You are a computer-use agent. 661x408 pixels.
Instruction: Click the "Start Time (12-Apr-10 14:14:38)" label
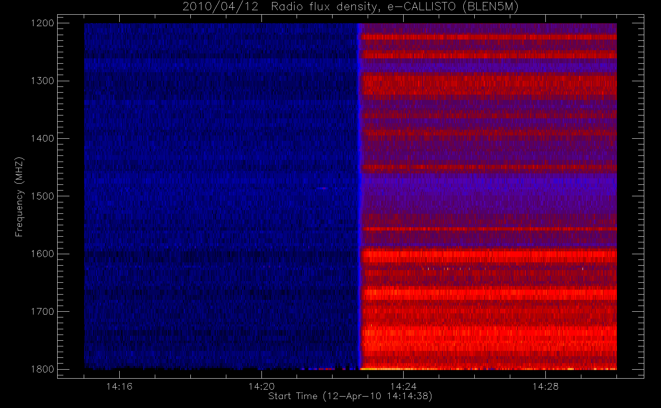(350, 396)
